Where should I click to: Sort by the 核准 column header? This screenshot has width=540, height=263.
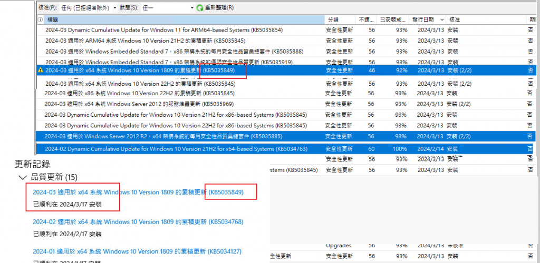(486, 20)
